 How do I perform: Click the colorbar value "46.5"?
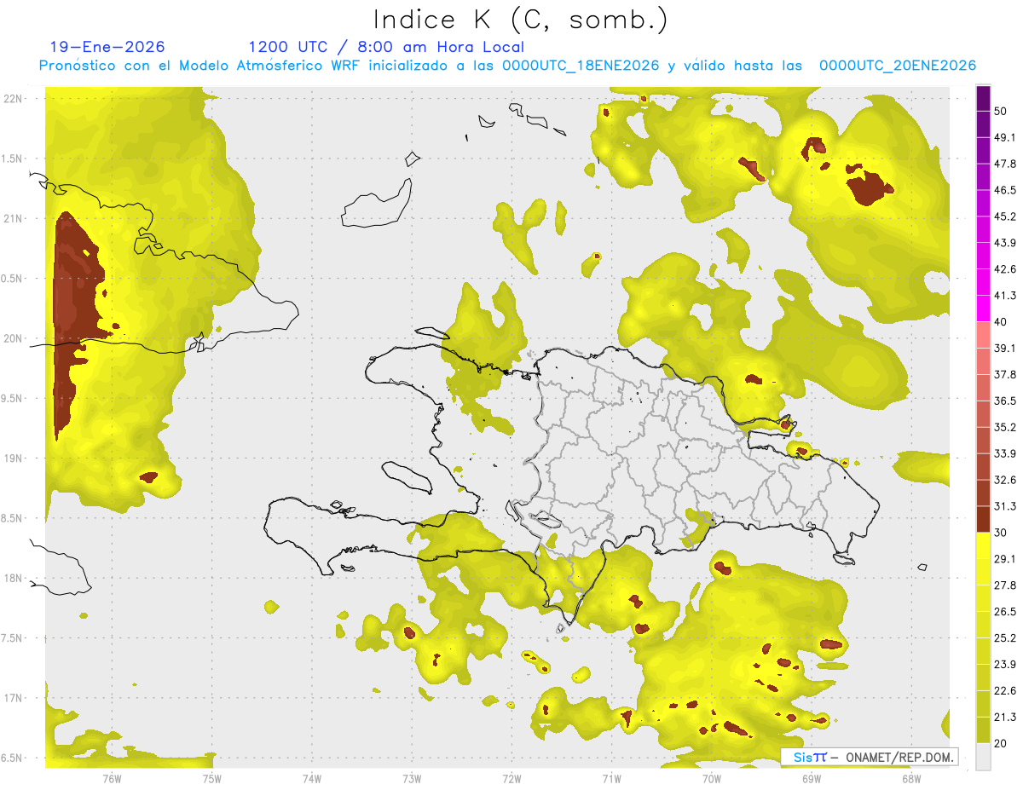1005,190
